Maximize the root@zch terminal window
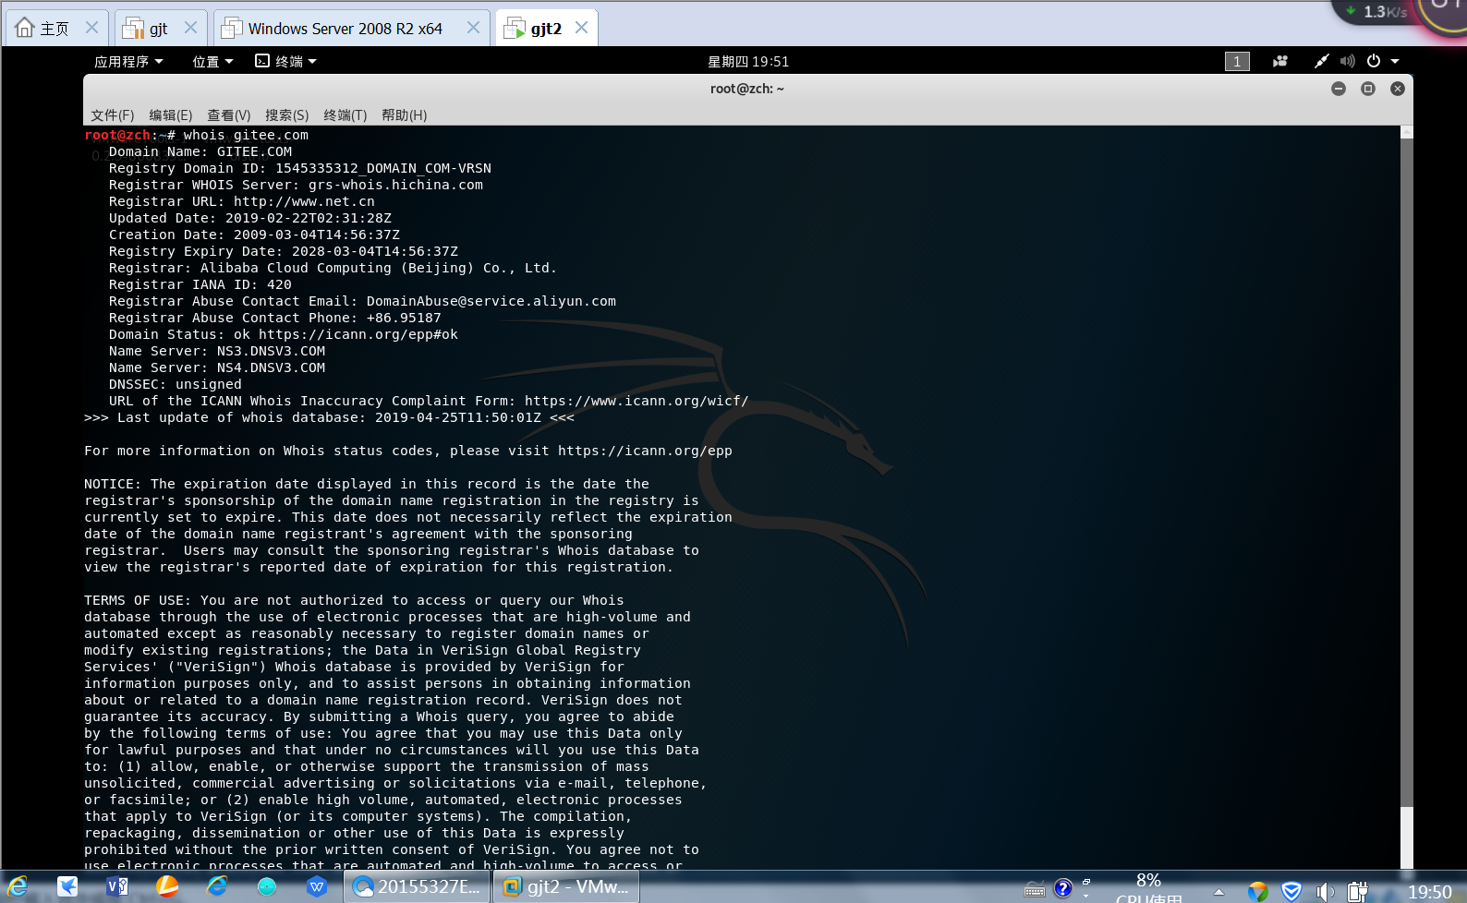Viewport: 1467px width, 903px height. pyautogui.click(x=1368, y=89)
